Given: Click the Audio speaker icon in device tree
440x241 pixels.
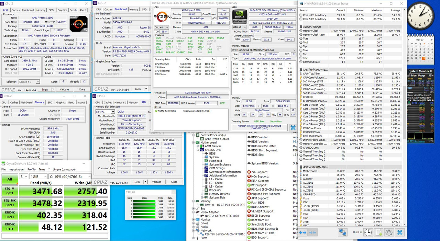Looking at the screenshot, I should 197,227.
